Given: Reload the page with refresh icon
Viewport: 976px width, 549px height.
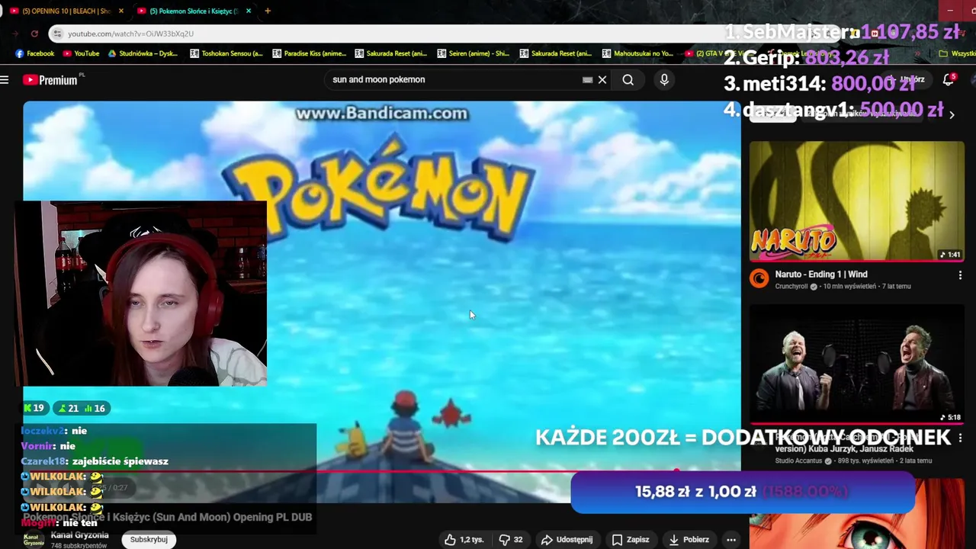Looking at the screenshot, I should pos(34,34).
